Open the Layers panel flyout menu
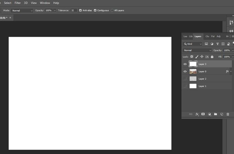 point(233,36)
